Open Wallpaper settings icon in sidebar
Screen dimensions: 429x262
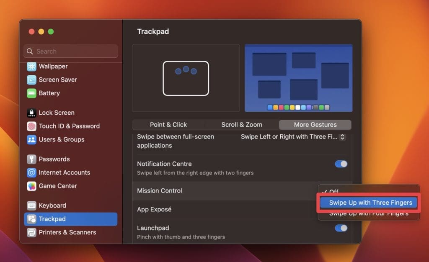click(x=31, y=67)
